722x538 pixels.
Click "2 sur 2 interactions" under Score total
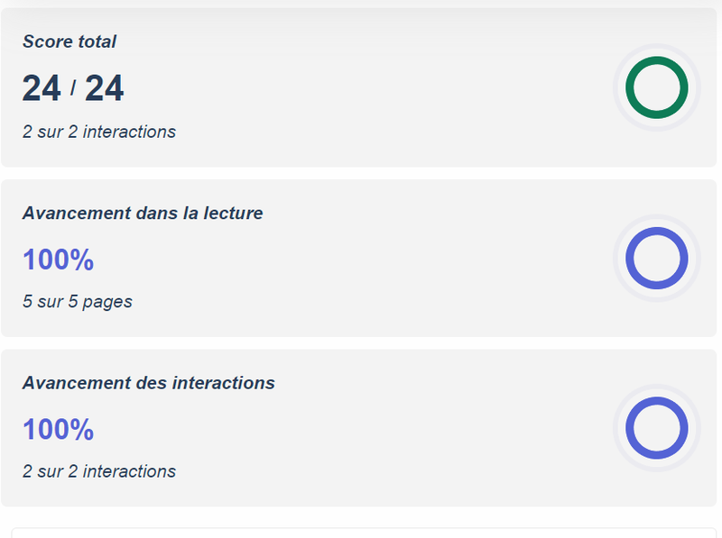click(99, 132)
